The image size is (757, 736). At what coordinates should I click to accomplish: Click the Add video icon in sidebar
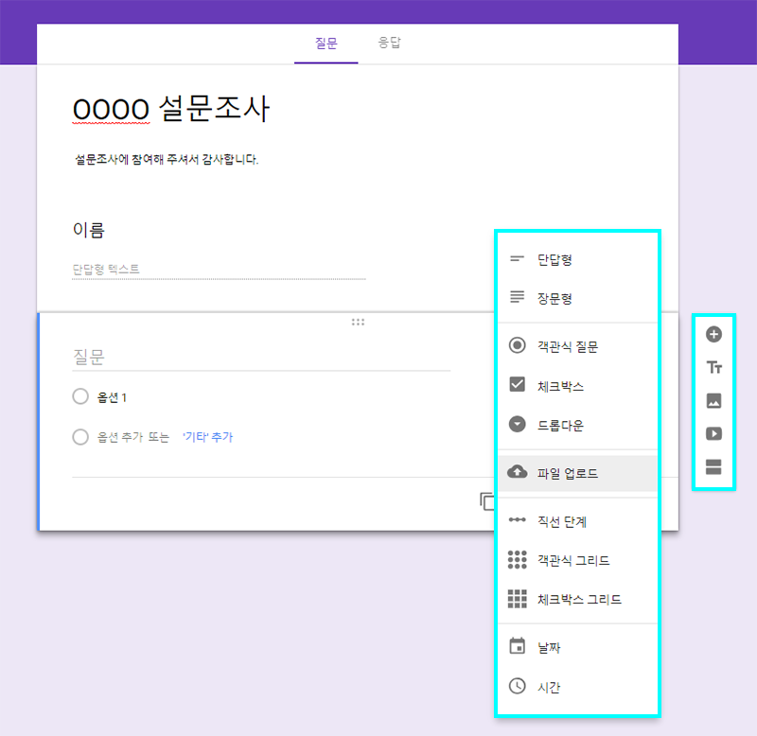713,433
